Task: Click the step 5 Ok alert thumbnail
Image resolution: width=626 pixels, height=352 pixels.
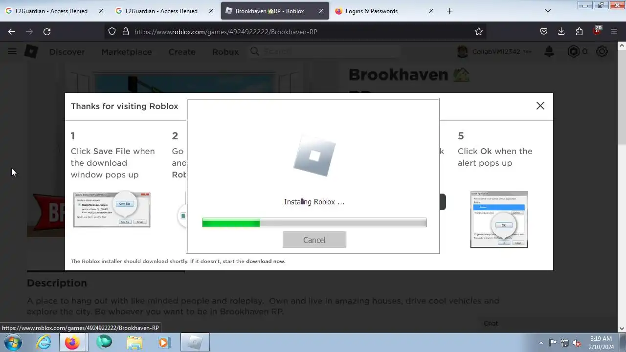Action: pyautogui.click(x=499, y=220)
